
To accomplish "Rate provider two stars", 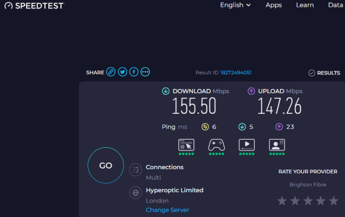I will (295, 201).
